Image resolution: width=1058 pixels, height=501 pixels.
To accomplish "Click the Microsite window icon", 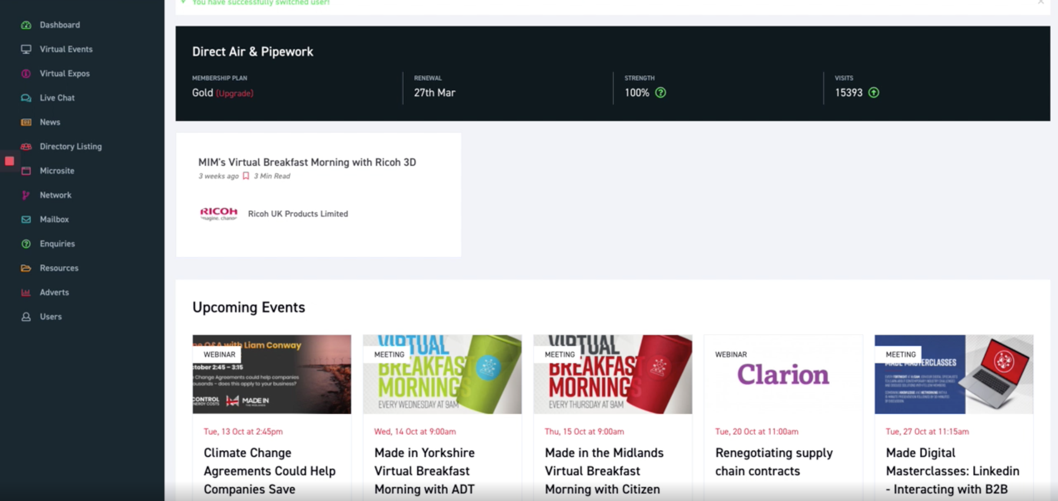I will pos(26,171).
